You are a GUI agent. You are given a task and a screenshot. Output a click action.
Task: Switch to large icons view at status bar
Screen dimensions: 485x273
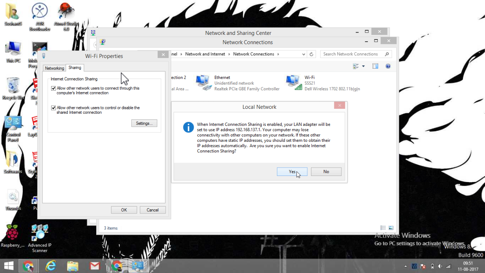(391, 228)
